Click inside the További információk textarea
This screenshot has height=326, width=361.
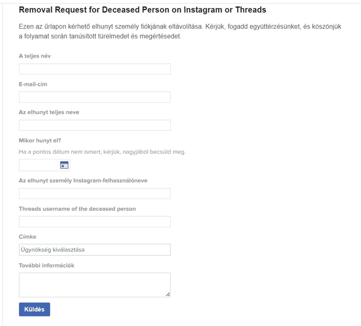(x=90, y=285)
